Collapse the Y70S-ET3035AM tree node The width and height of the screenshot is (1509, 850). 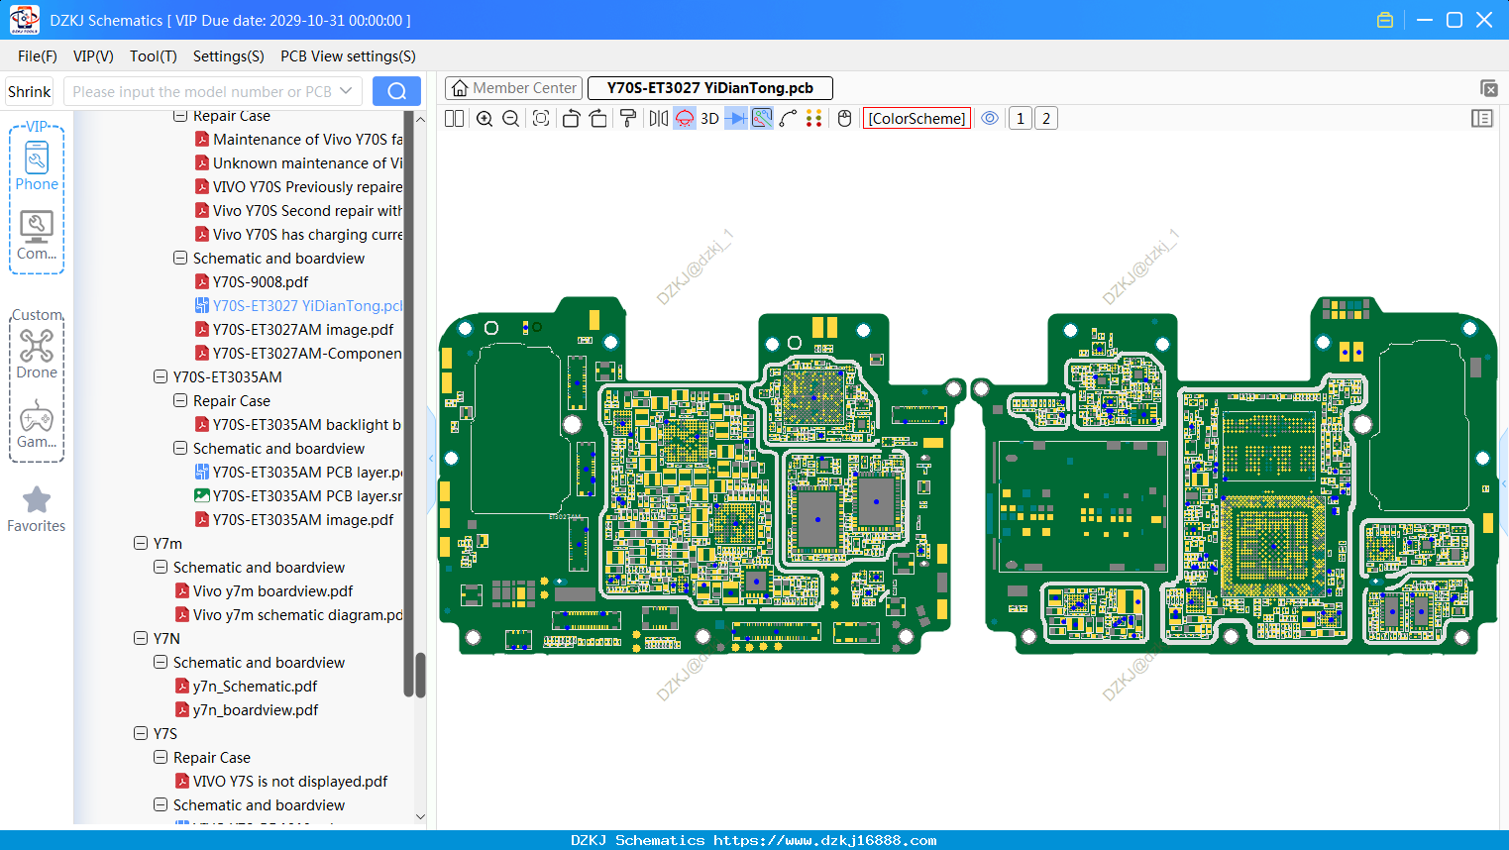[x=161, y=376]
